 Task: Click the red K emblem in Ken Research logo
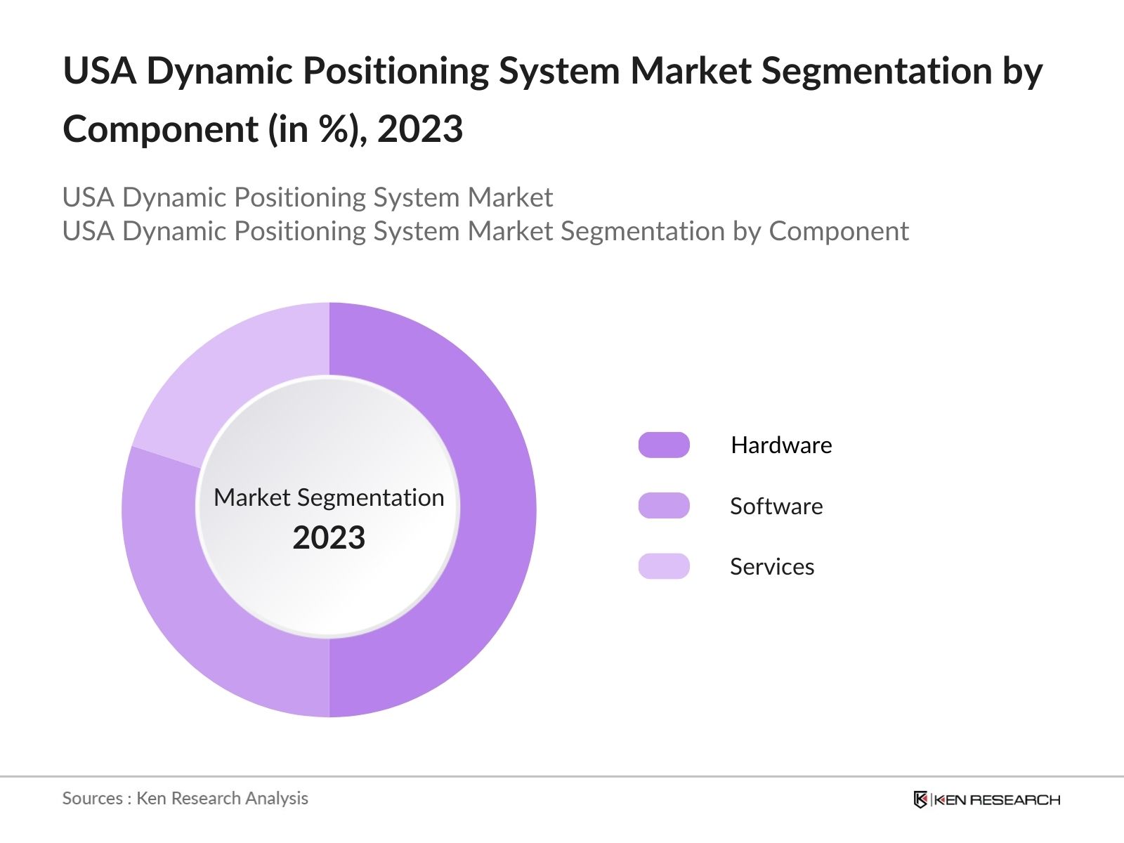[920, 799]
